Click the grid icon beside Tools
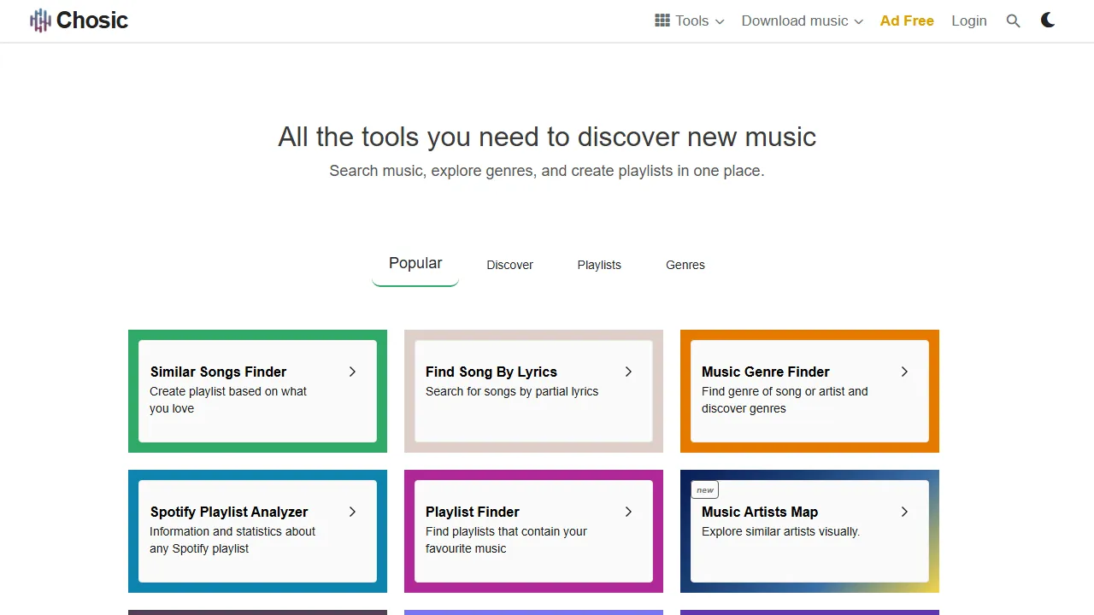The height and width of the screenshot is (615, 1094). click(x=661, y=20)
